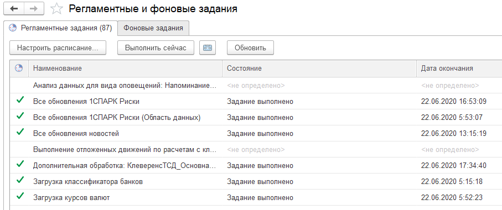Viewport: 502px width, 210px height.
Task: Sort by Дата окончания column header
Action: coord(459,68)
